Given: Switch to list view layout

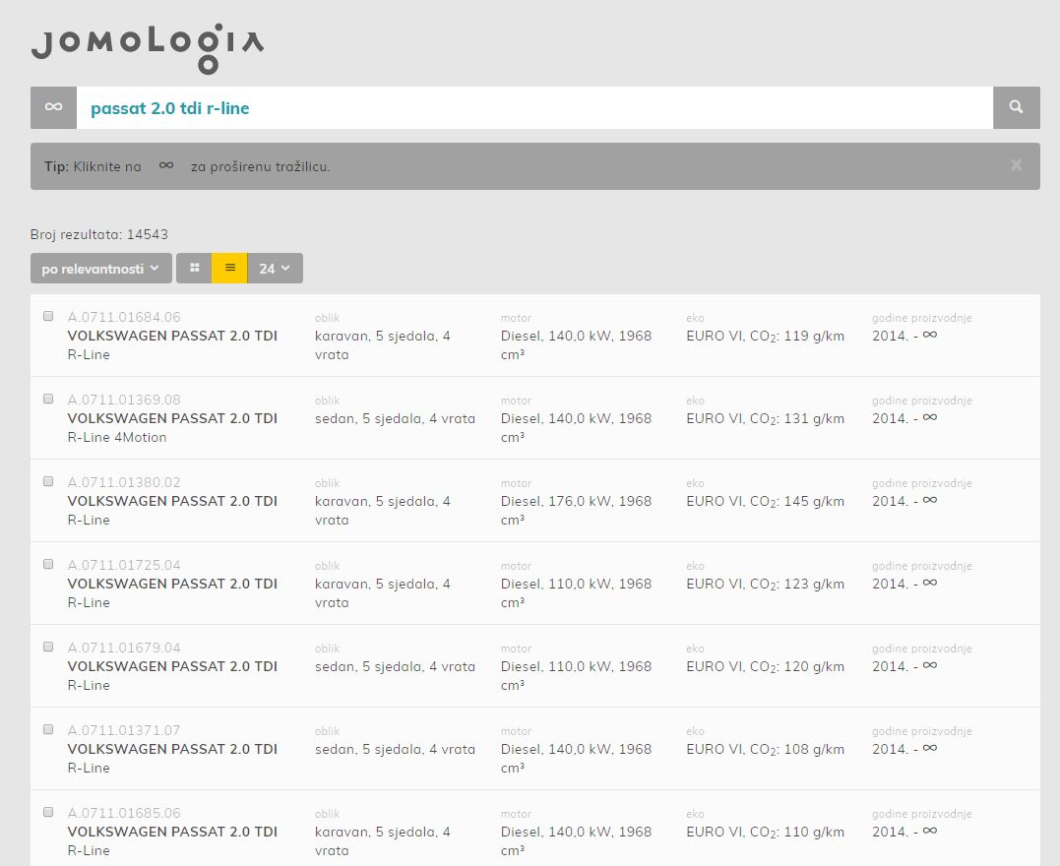Looking at the screenshot, I should pos(230,269).
